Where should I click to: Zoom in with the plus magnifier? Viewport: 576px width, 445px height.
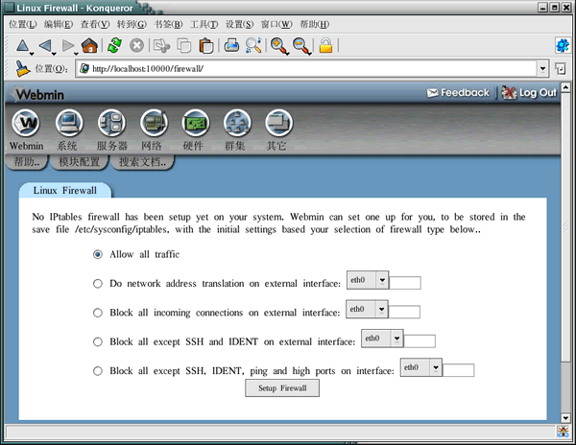(x=278, y=46)
